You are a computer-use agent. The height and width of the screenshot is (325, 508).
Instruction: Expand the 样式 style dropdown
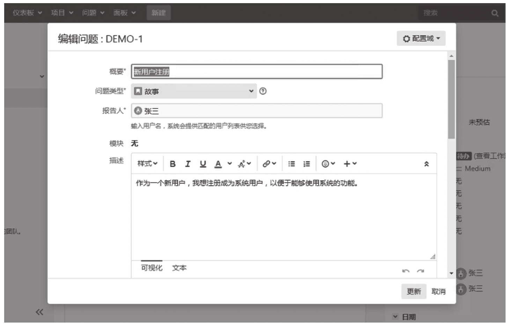tap(147, 164)
